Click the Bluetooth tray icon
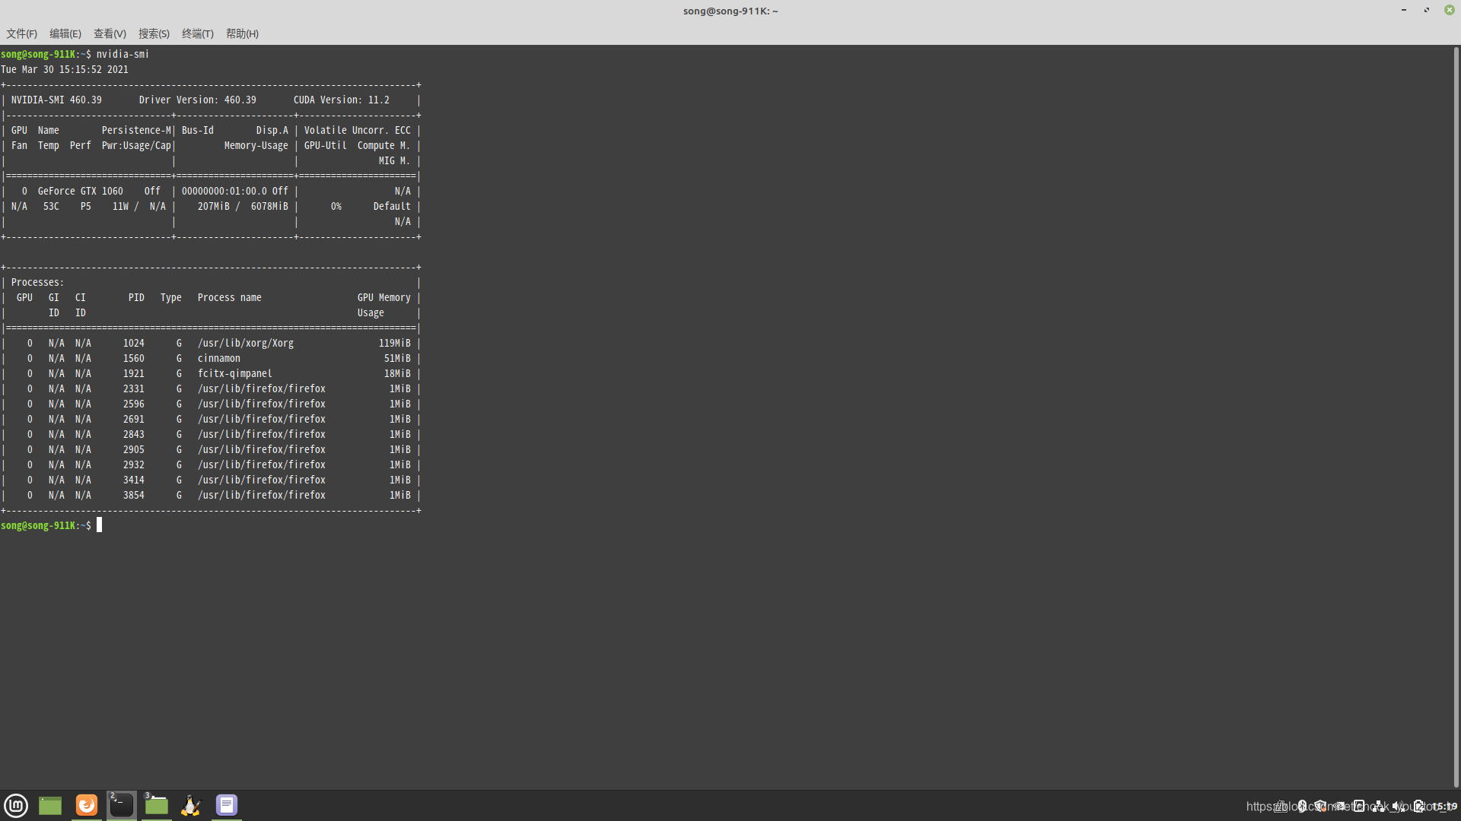This screenshot has width=1461, height=821. (x=1302, y=806)
